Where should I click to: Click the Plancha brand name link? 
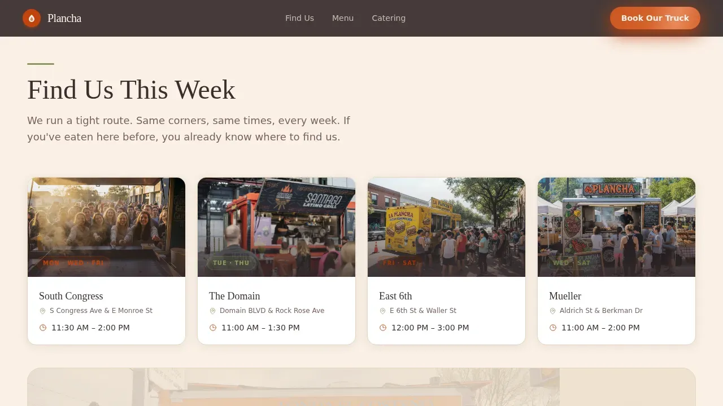click(64, 18)
